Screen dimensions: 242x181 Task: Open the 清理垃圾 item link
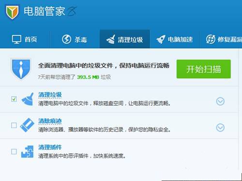coord(50,95)
